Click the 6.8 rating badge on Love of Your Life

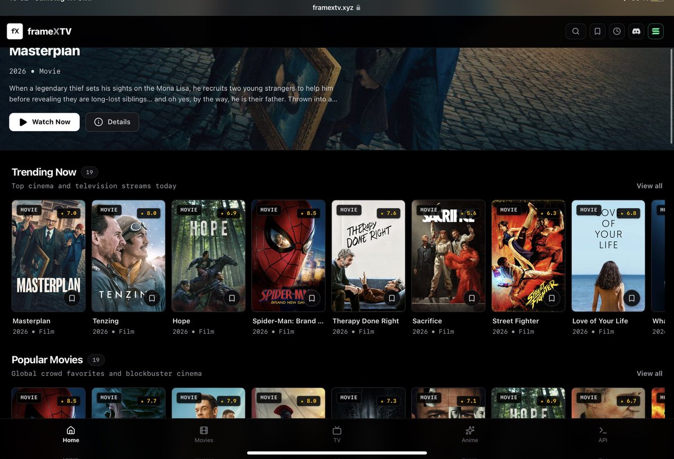click(x=629, y=213)
